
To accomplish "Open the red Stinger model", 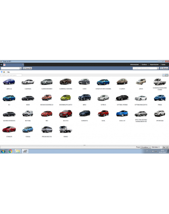I will pos(9,130).
